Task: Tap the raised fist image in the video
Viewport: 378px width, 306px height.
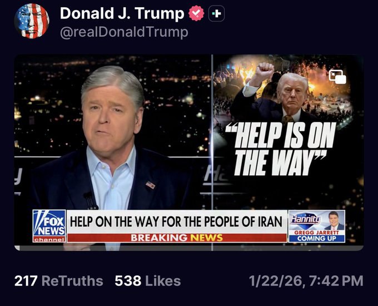Action: point(265,71)
